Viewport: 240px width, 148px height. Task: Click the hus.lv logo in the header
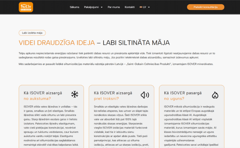click(x=26, y=7)
